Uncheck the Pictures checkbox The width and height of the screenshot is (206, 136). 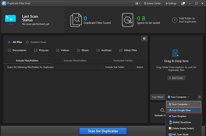tap(35, 50)
